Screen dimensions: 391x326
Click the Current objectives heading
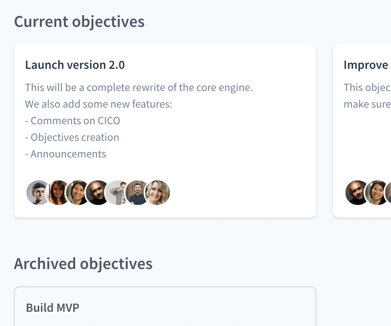79,22
